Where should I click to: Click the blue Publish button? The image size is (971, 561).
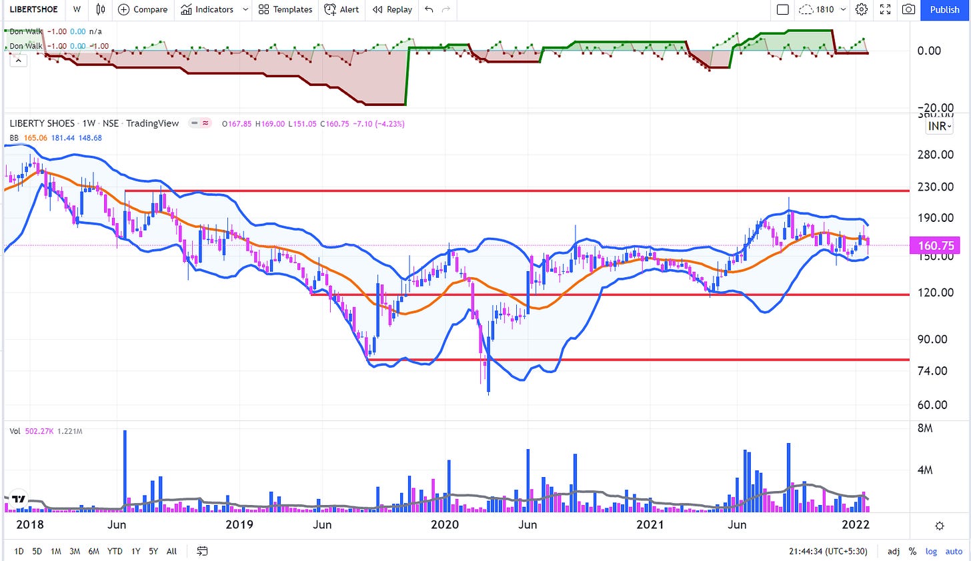click(944, 9)
